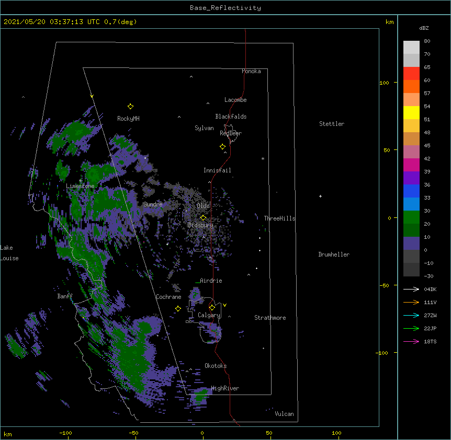Click the 100 km tick on right axis

384,83
